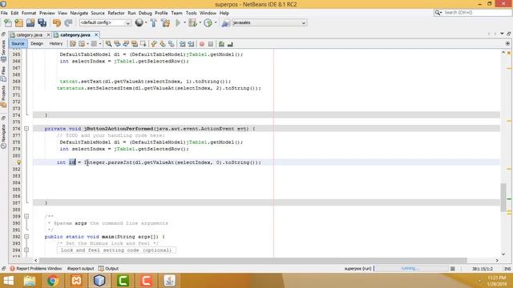Open the File menu

[4, 13]
